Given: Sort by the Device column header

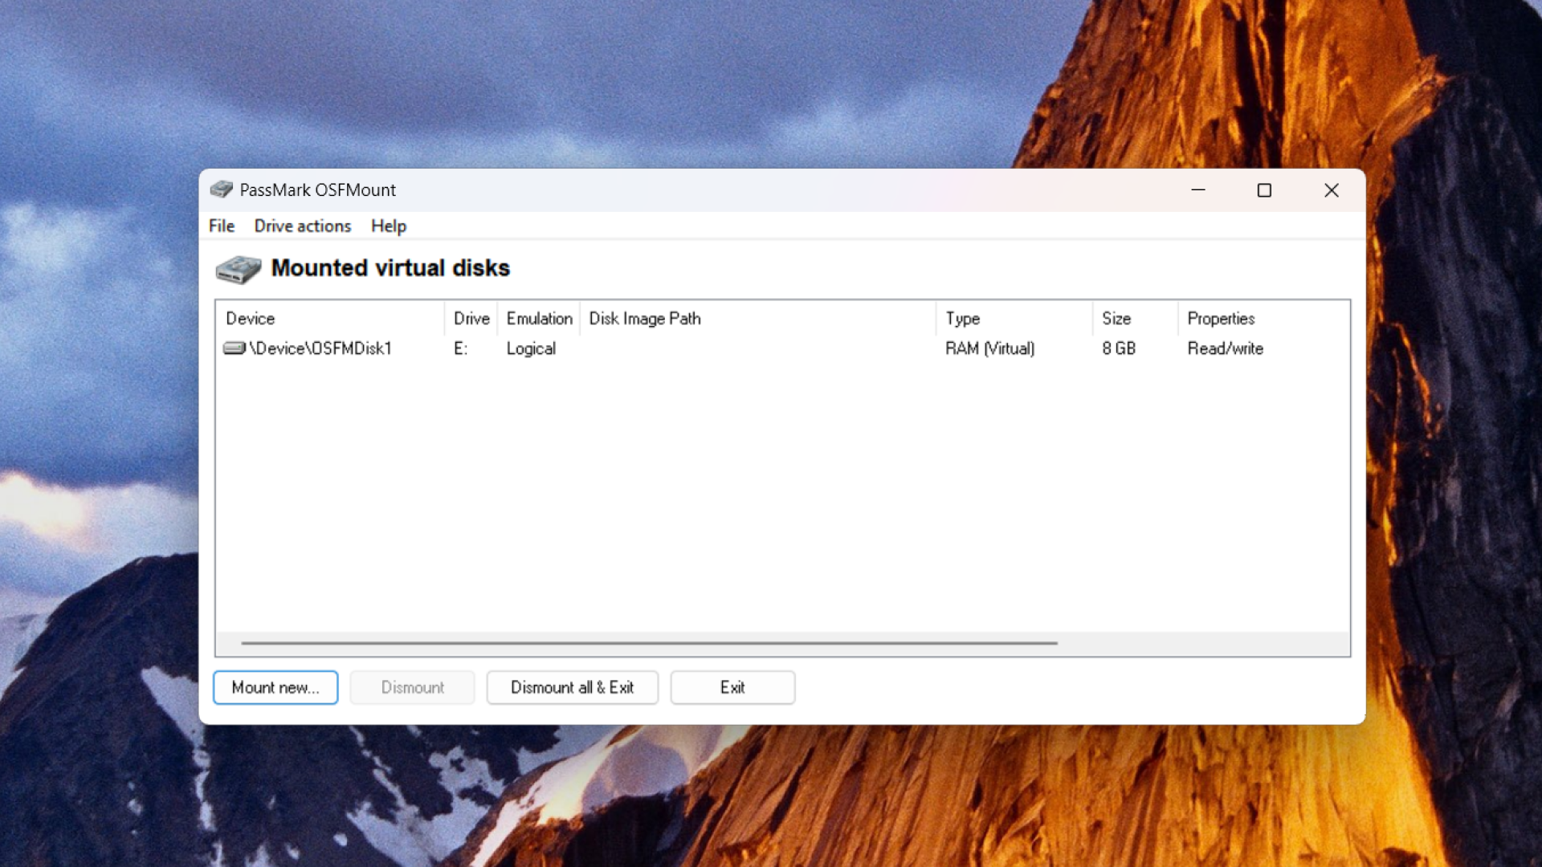Looking at the screenshot, I should (x=330, y=319).
